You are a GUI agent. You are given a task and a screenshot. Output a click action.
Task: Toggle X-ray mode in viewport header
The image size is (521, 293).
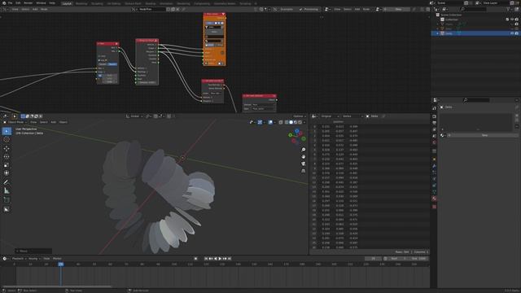[x=281, y=122]
